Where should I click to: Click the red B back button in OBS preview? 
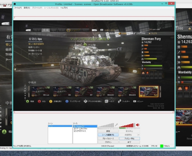click(x=39, y=101)
